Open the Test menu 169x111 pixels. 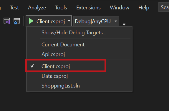14,8
